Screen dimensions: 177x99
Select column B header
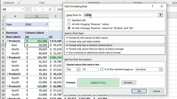click(x=37, y=16)
